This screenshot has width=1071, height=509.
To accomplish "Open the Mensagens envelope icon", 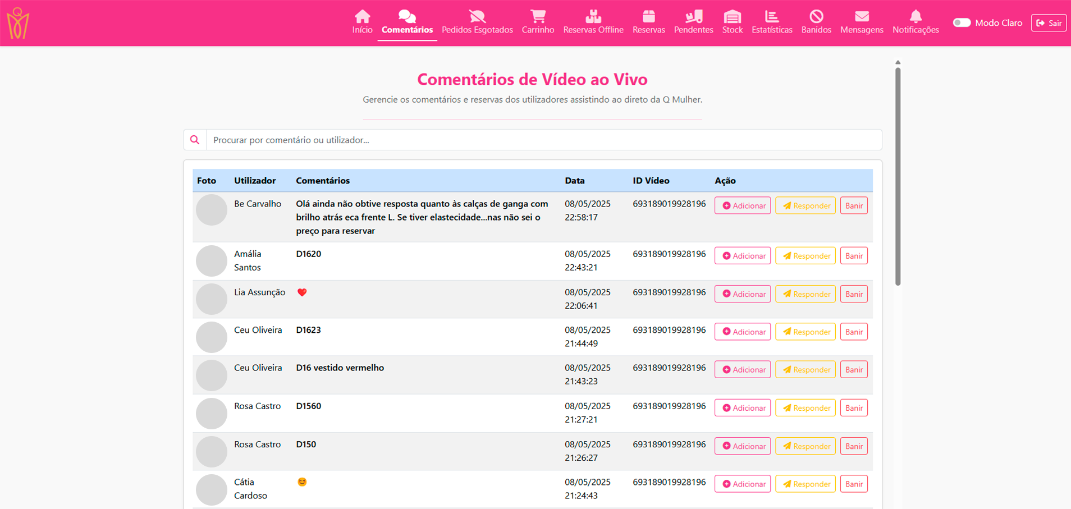I will point(861,16).
